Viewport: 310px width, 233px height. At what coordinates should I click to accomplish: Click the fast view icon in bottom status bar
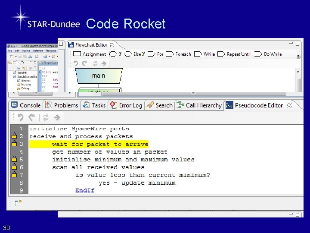click(x=18, y=203)
